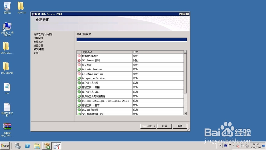This screenshot has height=150, width=266.
Task: Click the 客户端工具连接 row text
Action: (90, 83)
